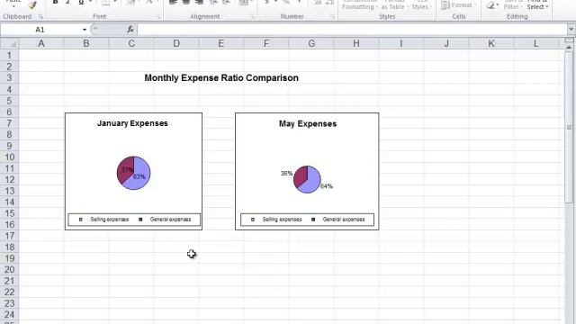Select column F header
Screen dimensions: 576x324
(266, 44)
